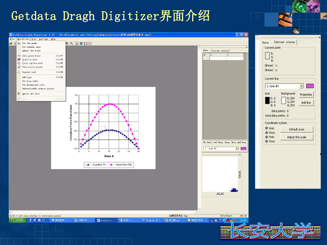Choose Adjust the scale menu entry
This screenshot has width=327, height=245.
pos(41,51)
